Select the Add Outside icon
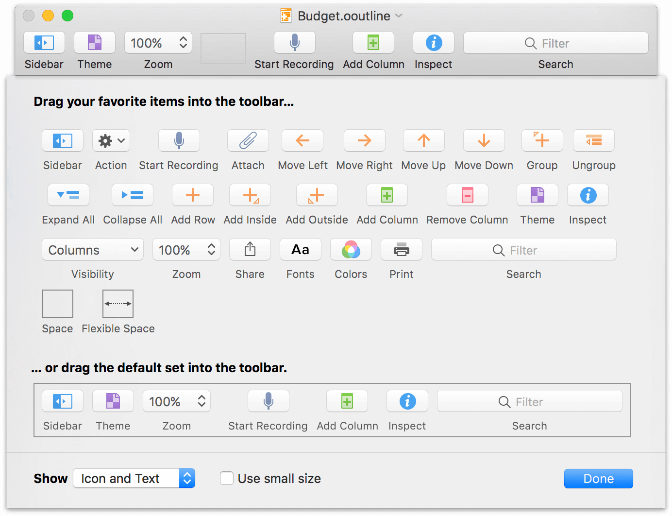This screenshot has height=516, width=672. pos(317,195)
